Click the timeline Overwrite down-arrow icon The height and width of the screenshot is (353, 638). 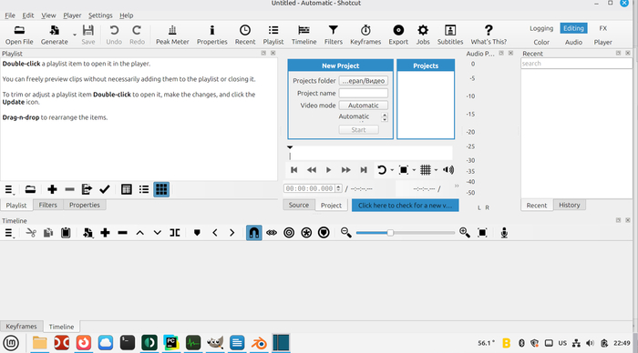point(158,233)
